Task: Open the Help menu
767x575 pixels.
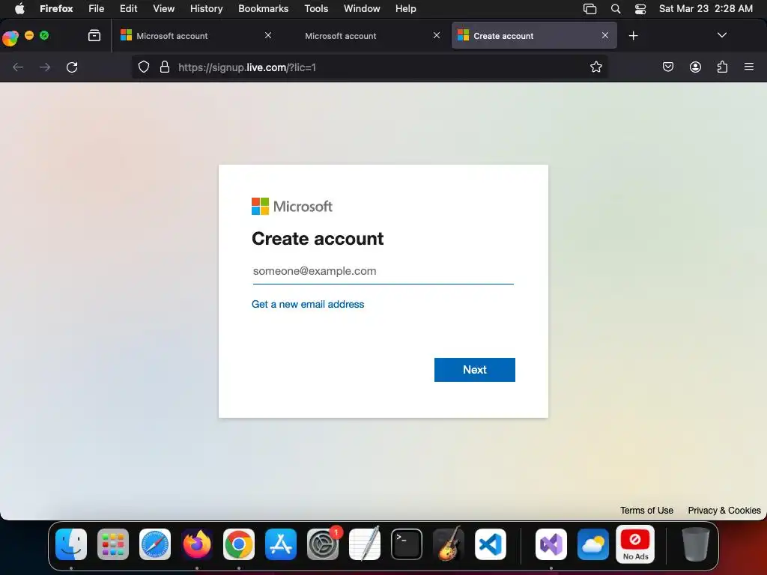Action: click(x=405, y=8)
